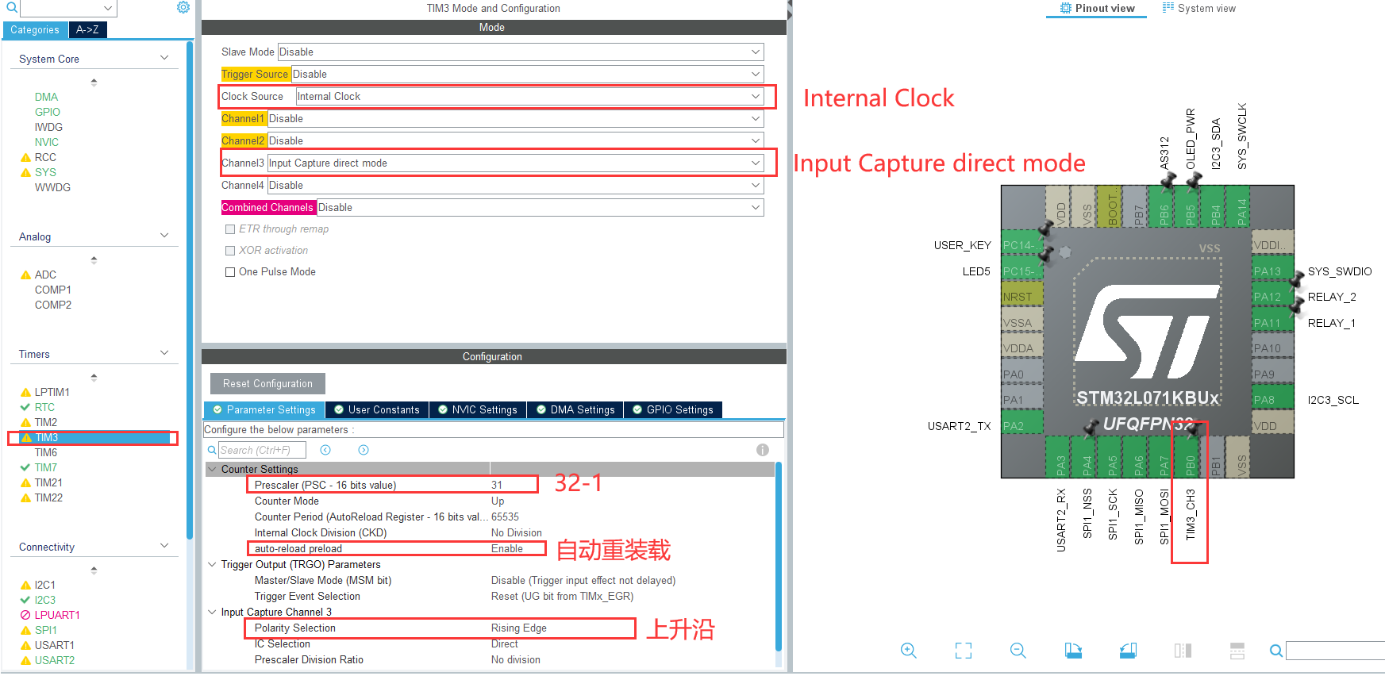Rotate the chip clockwise
The height and width of the screenshot is (676, 1385).
[x=1073, y=651]
